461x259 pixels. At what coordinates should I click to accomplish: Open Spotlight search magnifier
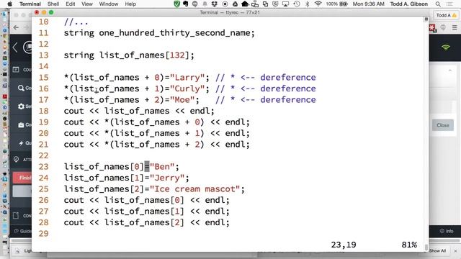click(438, 4)
